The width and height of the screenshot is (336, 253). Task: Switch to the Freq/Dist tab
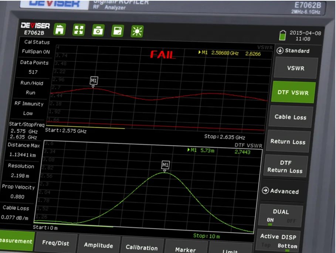(56, 244)
